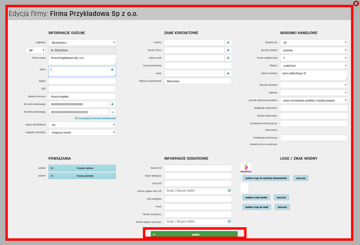Open the NIP identifier type dropdown

(x=35, y=51)
